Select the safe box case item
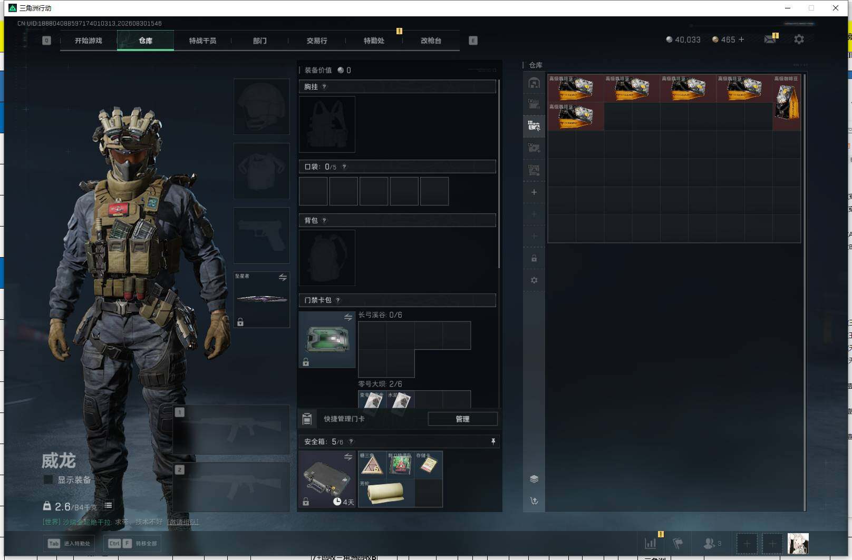This screenshot has width=852, height=560. [327, 479]
